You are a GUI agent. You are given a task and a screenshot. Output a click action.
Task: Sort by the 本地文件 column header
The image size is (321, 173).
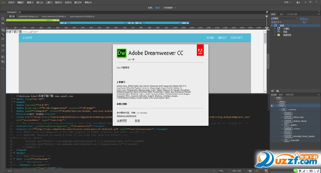276,22
